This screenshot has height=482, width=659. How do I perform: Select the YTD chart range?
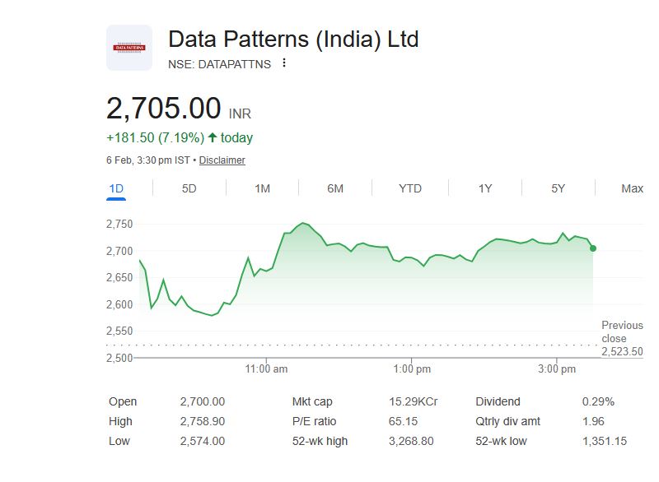coord(410,188)
